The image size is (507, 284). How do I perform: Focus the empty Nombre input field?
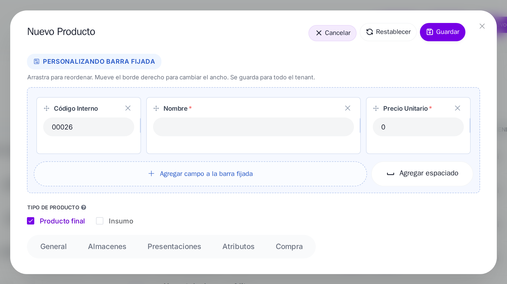click(254, 127)
